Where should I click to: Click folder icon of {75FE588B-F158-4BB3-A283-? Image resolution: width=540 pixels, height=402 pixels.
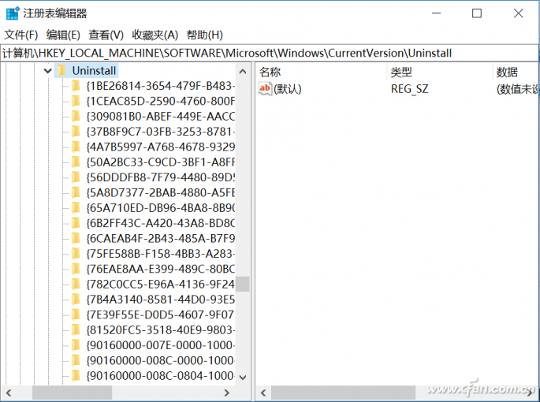(76, 253)
